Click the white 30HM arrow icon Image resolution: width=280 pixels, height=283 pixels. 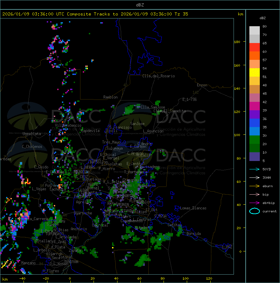coord(254,177)
